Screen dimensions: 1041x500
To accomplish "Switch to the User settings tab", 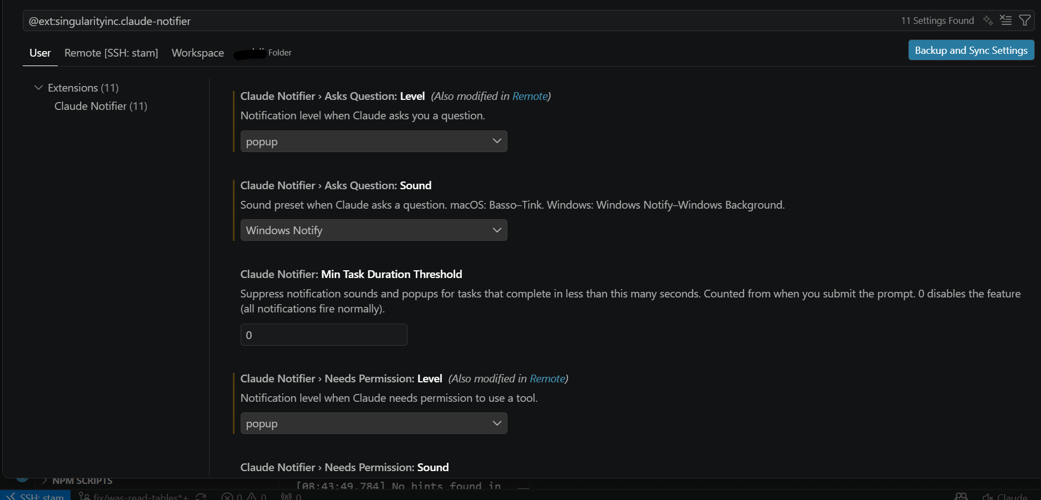I will [40, 53].
